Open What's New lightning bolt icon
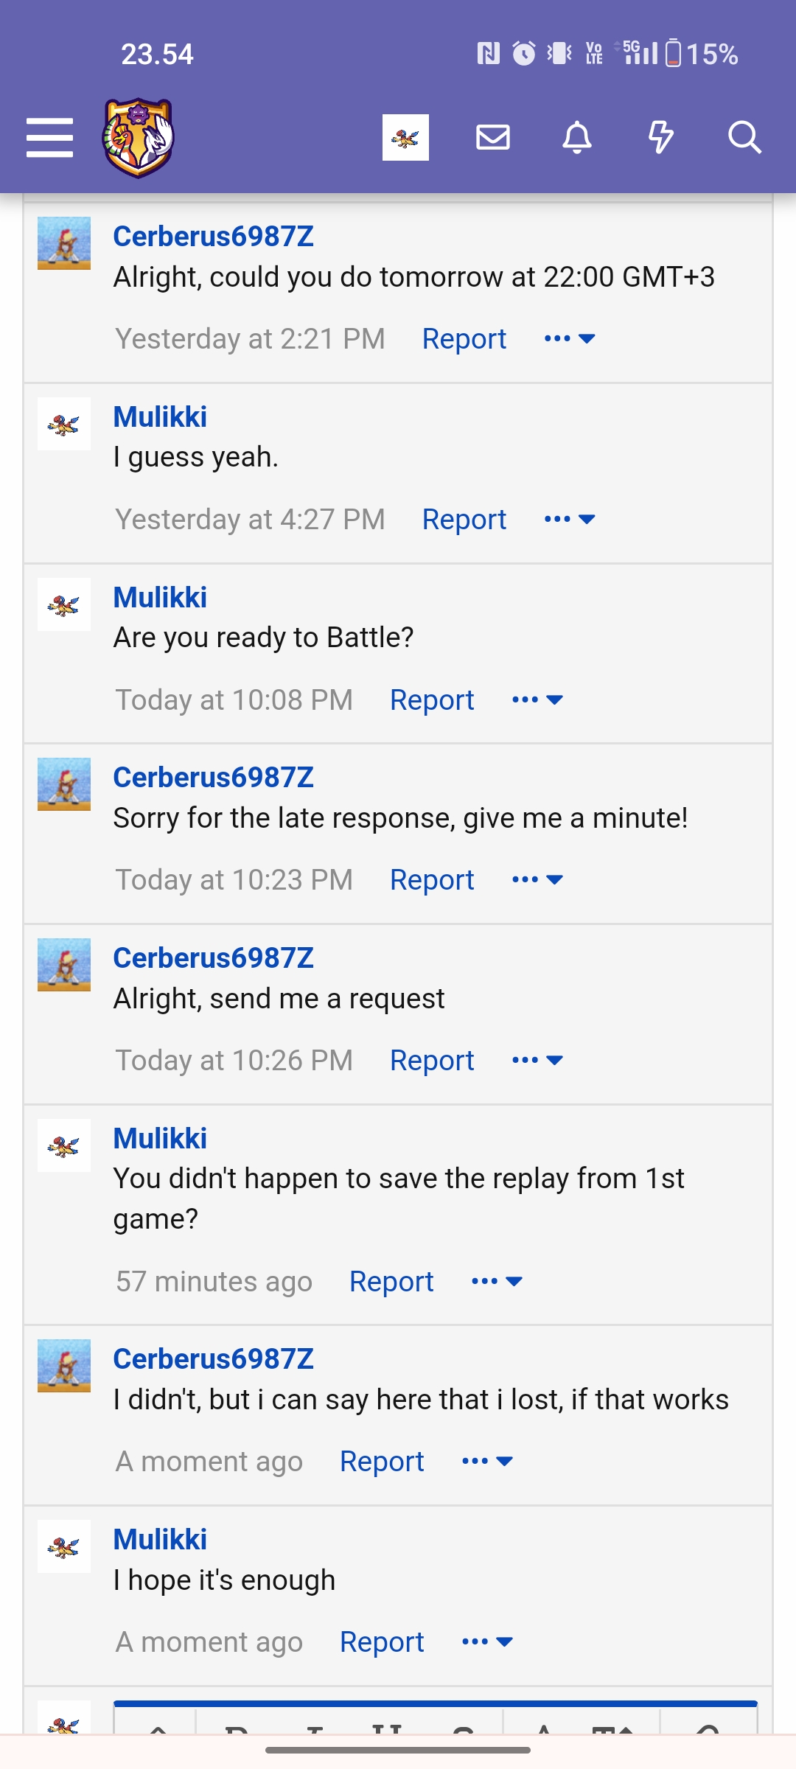This screenshot has height=1769, width=796. [x=660, y=138]
